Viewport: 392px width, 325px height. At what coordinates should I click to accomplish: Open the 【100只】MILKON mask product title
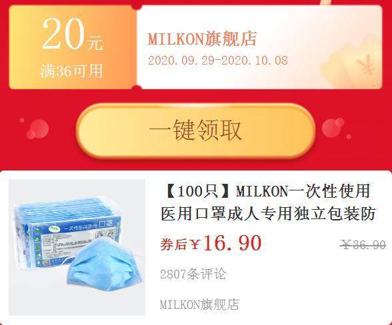[x=268, y=202]
